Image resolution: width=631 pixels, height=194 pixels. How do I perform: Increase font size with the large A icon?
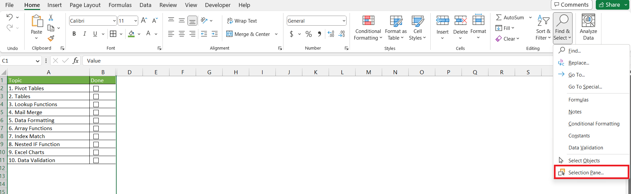[144, 21]
